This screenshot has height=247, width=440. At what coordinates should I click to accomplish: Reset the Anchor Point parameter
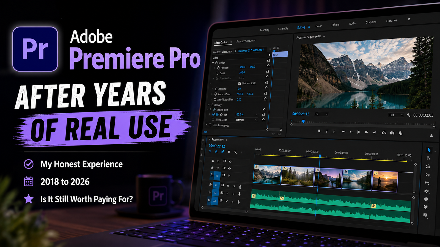click(266, 93)
